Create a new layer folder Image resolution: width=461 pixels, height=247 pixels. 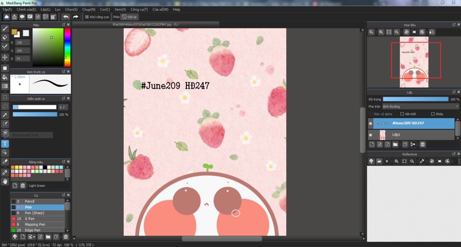tap(395, 144)
